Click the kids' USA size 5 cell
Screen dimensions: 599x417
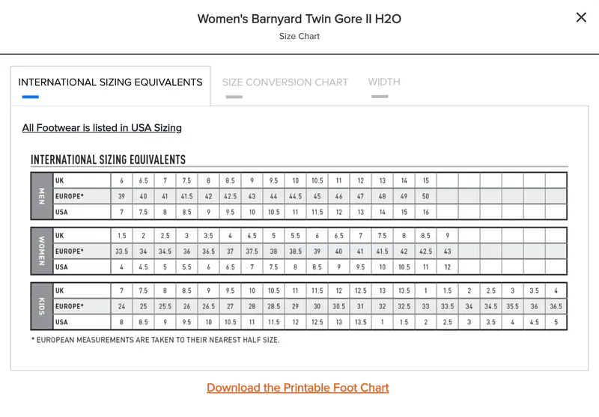[x=555, y=322]
